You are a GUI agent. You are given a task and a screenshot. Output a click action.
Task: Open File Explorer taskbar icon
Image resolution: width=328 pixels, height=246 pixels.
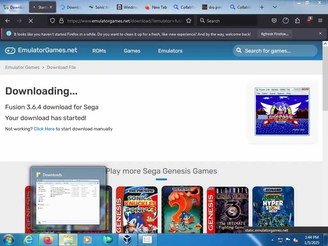pos(68,240)
